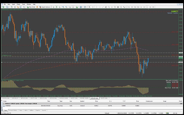Zoom out on the chart
The width and height of the screenshot is (184, 115).
(66, 7)
